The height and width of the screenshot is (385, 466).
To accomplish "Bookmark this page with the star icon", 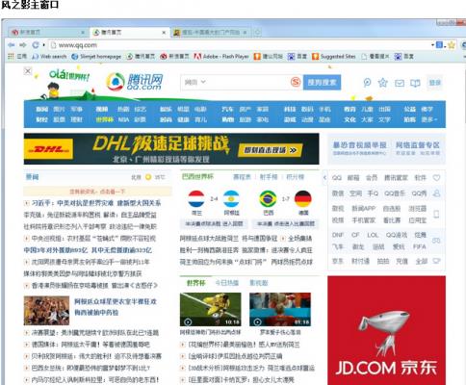I will (452, 45).
